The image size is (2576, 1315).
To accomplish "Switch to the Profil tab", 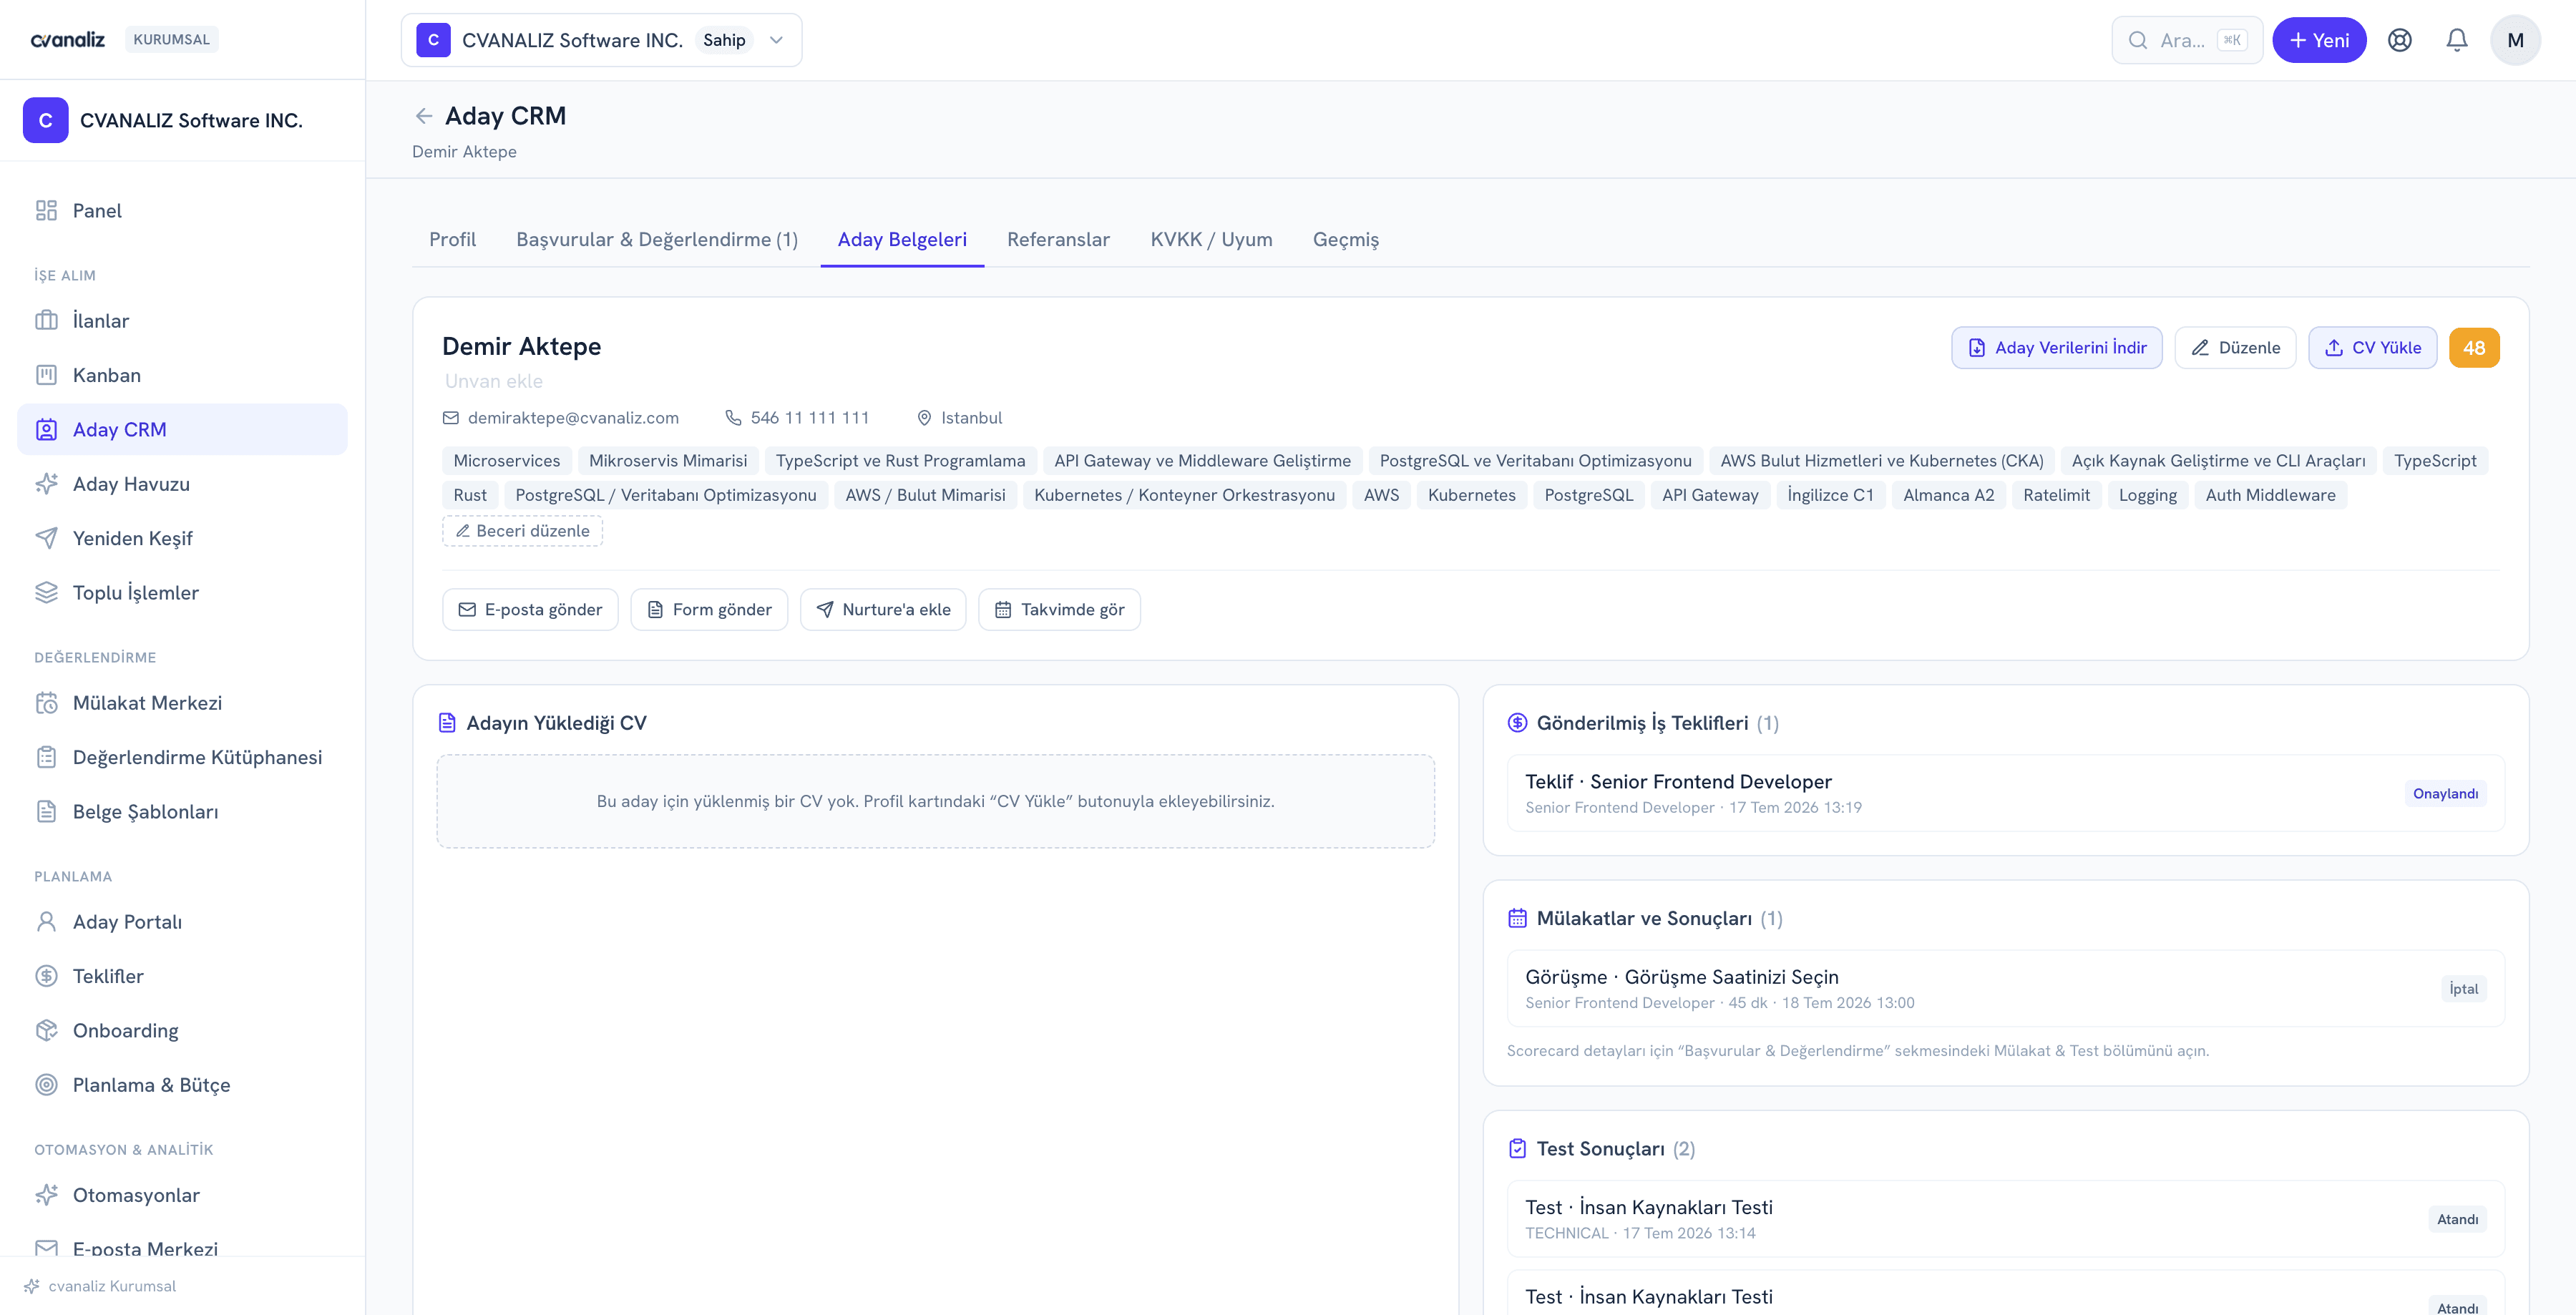I will (x=452, y=239).
